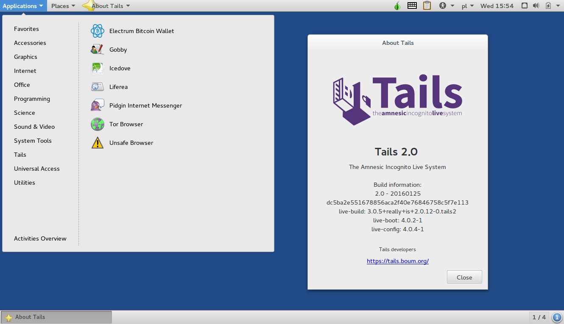Close the About Tails dialog with Close button
This screenshot has height=324, width=564.
(464, 277)
